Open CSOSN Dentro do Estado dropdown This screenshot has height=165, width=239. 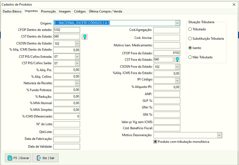coord(77,43)
